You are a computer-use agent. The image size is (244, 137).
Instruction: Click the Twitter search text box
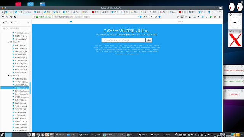[123, 40]
